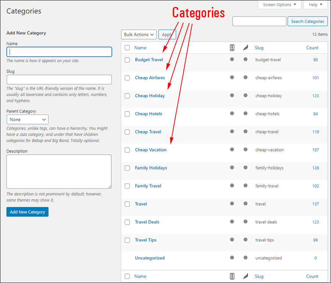Open the Travel Tips category link
Image resolution: width=331 pixels, height=283 pixels.
click(146, 240)
